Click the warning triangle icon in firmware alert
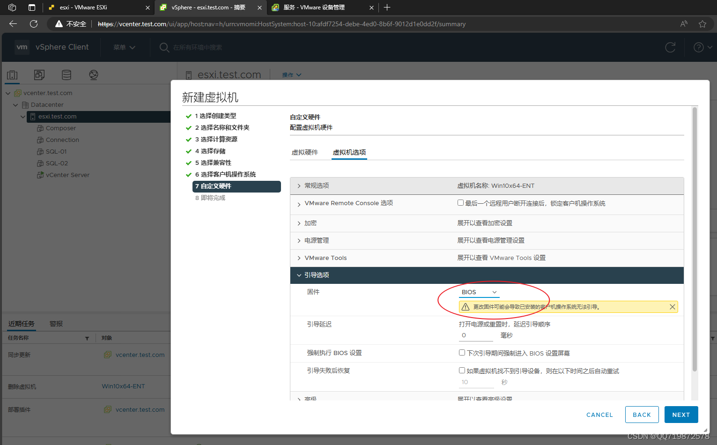717x445 pixels. [466, 307]
